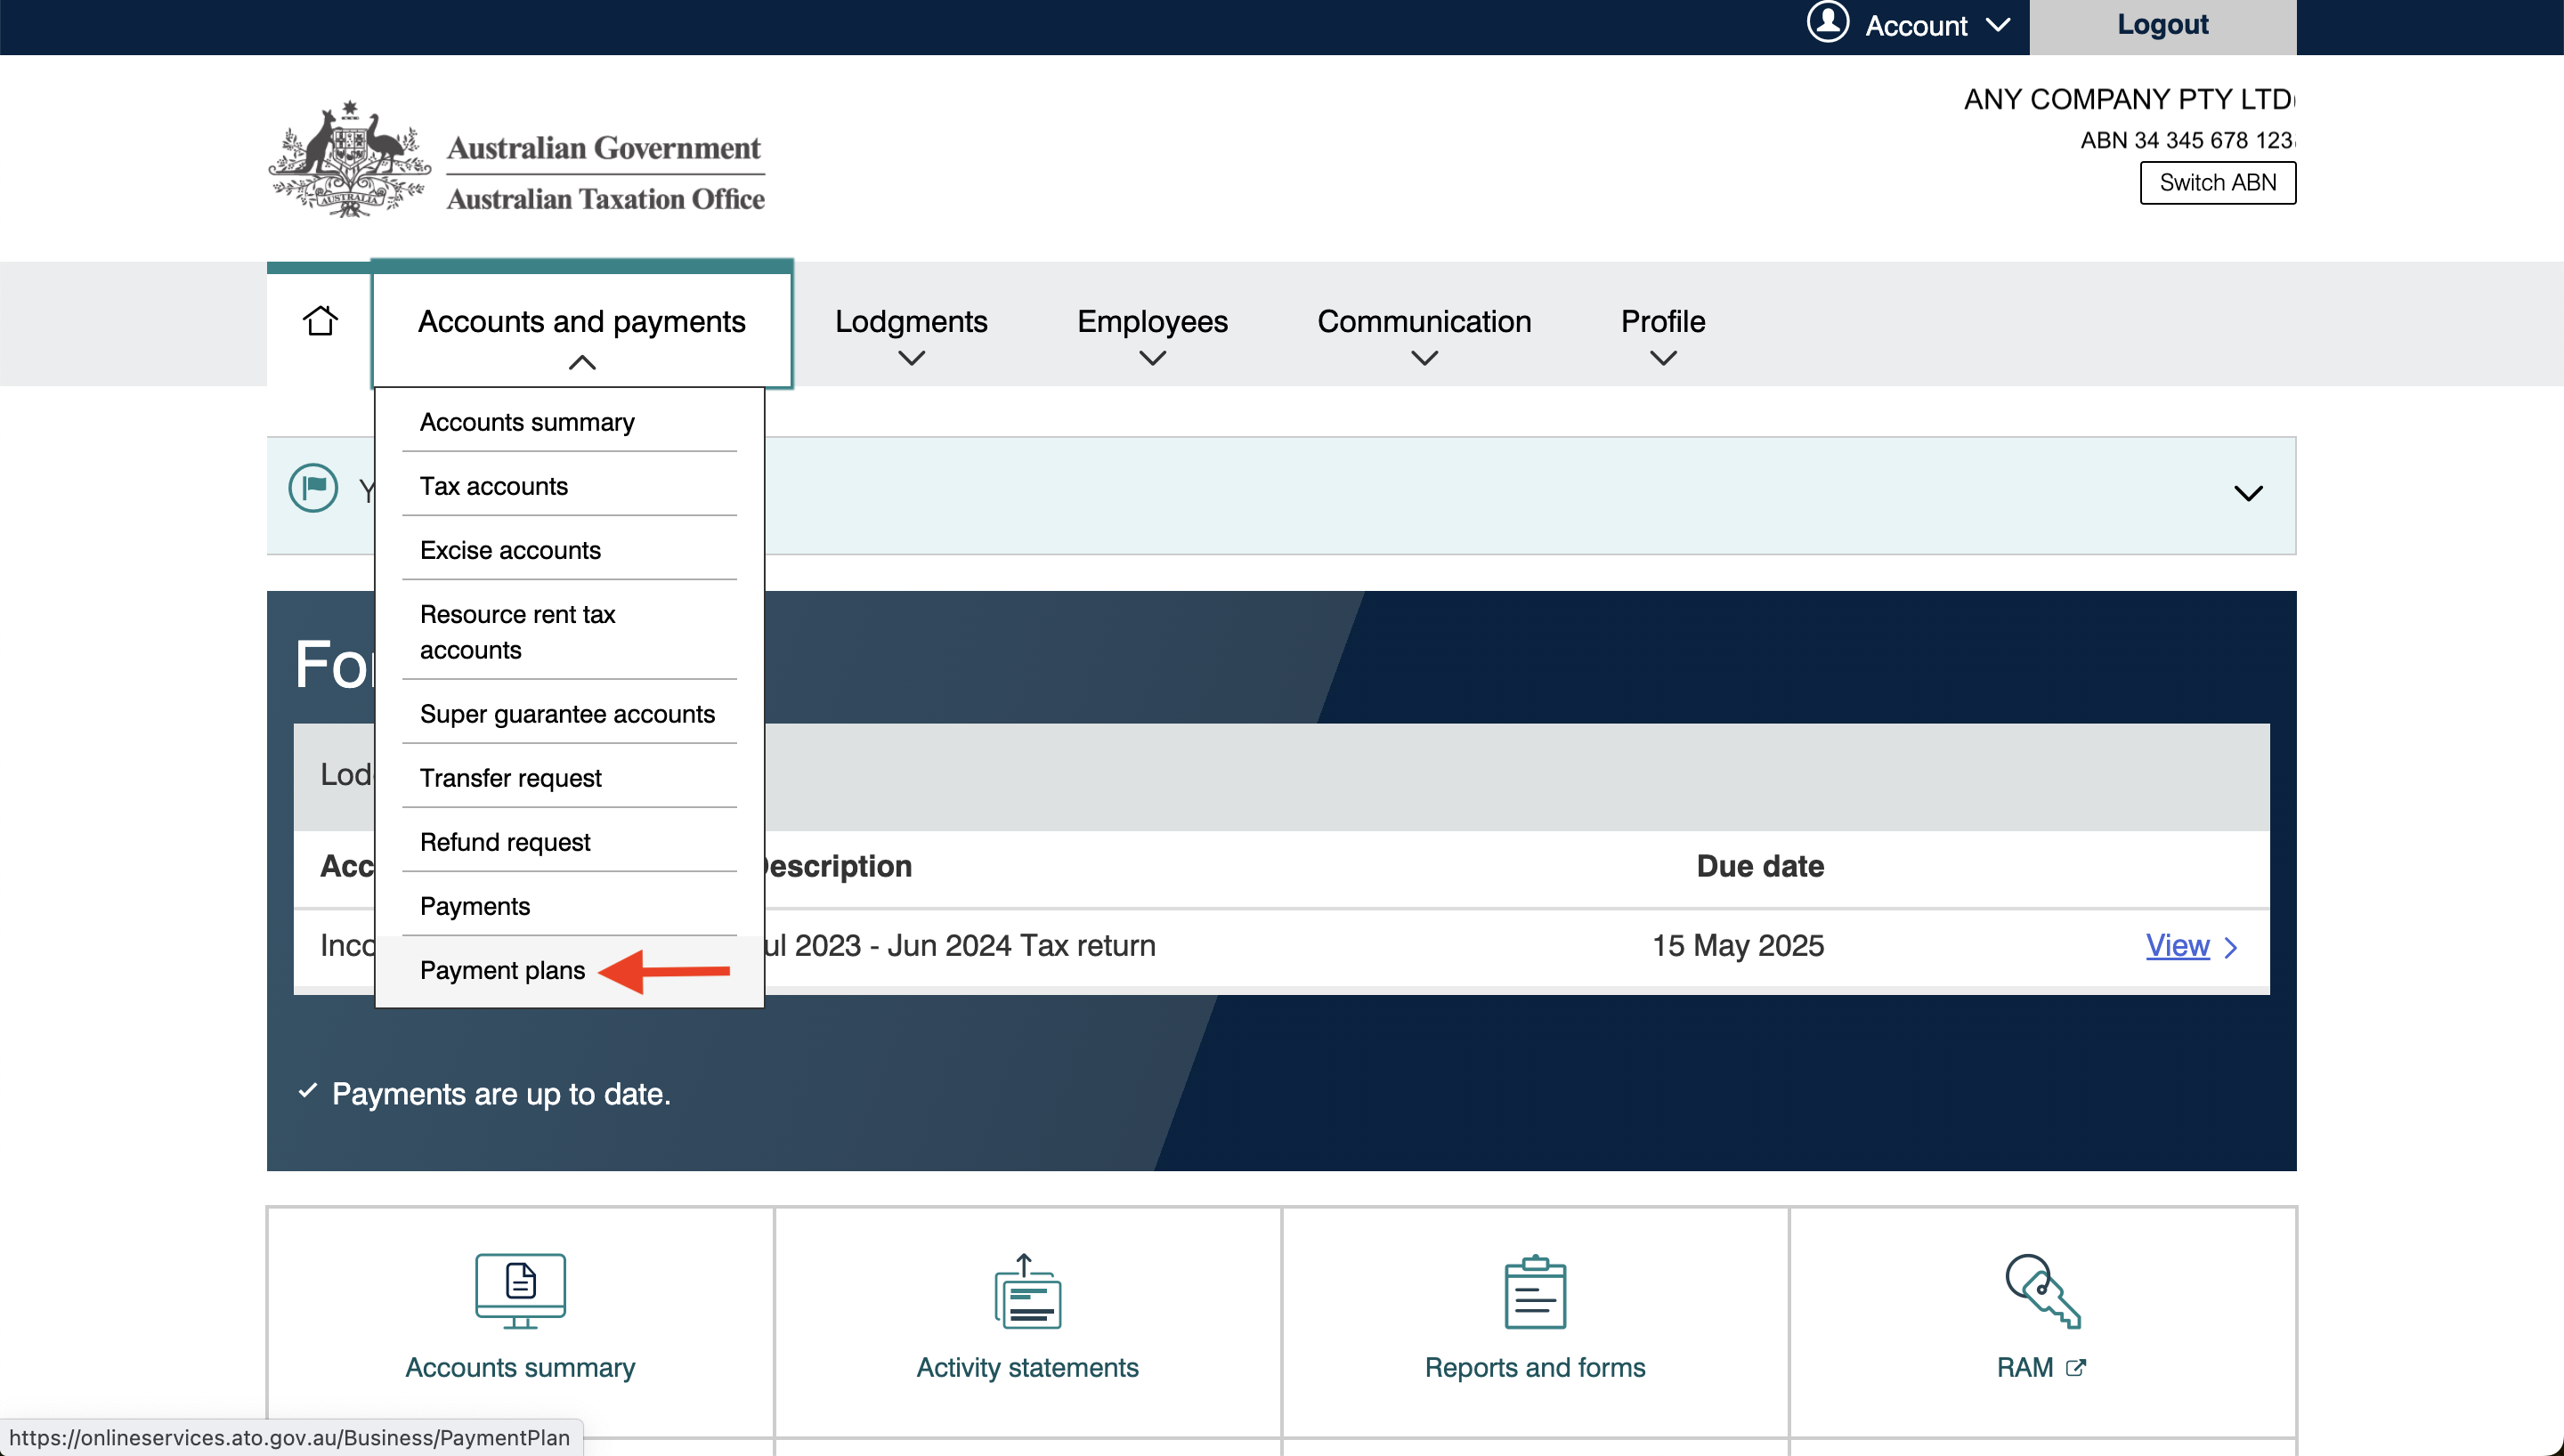Screen dimensions: 2564x1456
Task: Click the Australian Taxation Office logo
Action: coord(516,158)
